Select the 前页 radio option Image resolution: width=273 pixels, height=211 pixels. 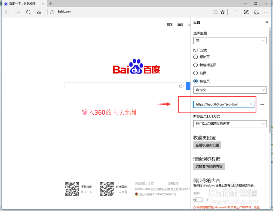click(195, 73)
